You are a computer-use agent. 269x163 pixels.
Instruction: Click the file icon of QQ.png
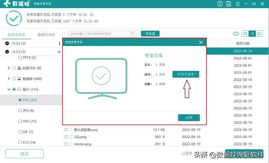pyautogui.click(x=71, y=137)
